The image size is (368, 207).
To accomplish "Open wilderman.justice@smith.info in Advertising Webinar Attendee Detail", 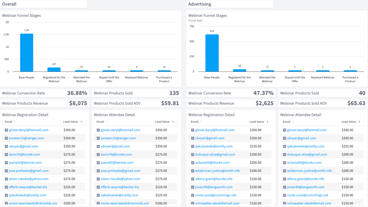I will pyautogui.click(x=309, y=171).
